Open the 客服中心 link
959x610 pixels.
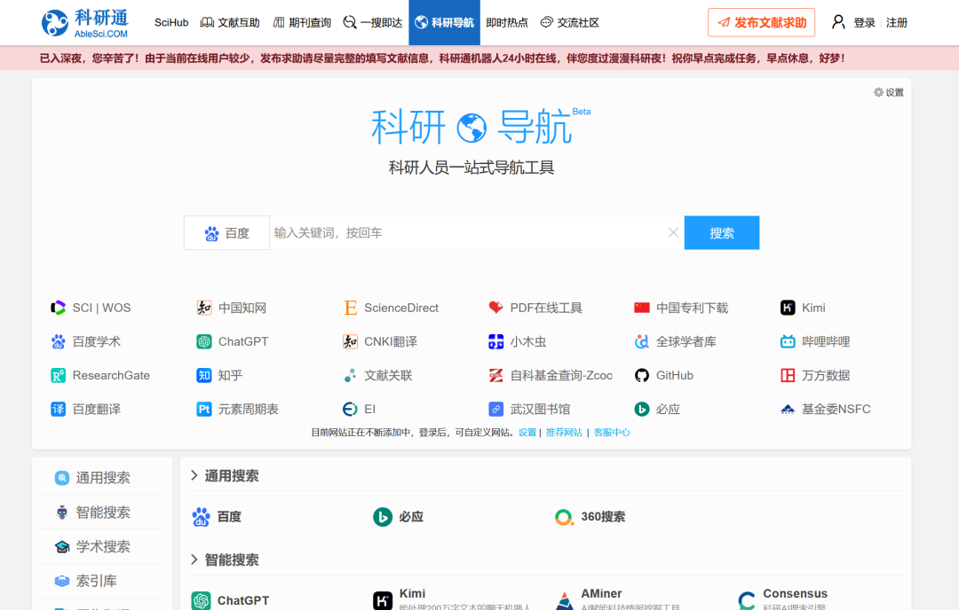(x=612, y=433)
